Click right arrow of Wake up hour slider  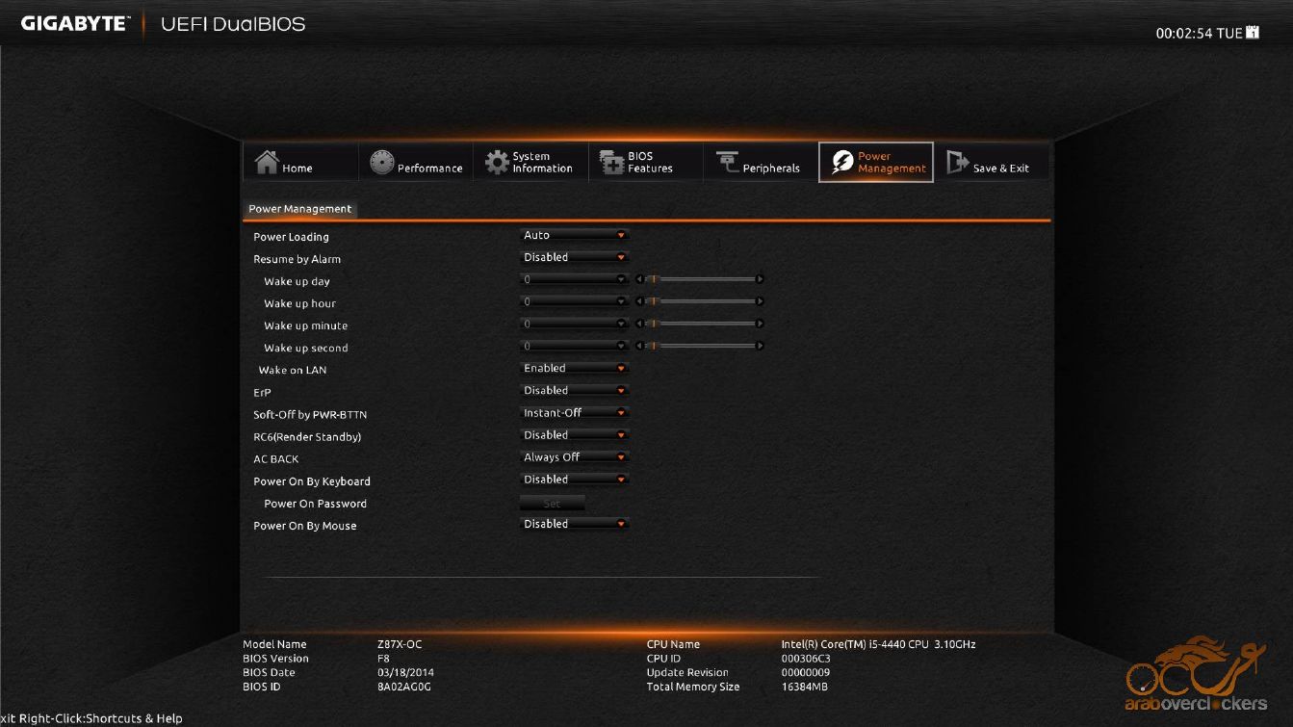point(760,301)
